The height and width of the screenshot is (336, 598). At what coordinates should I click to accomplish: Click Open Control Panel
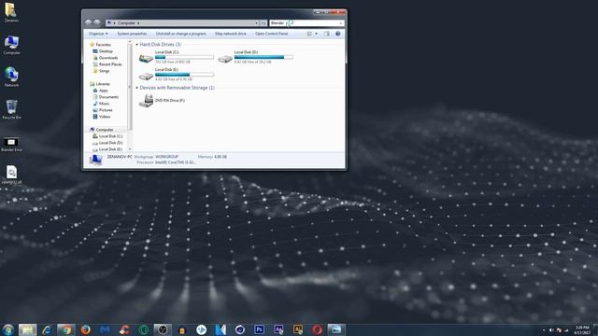[271, 34]
